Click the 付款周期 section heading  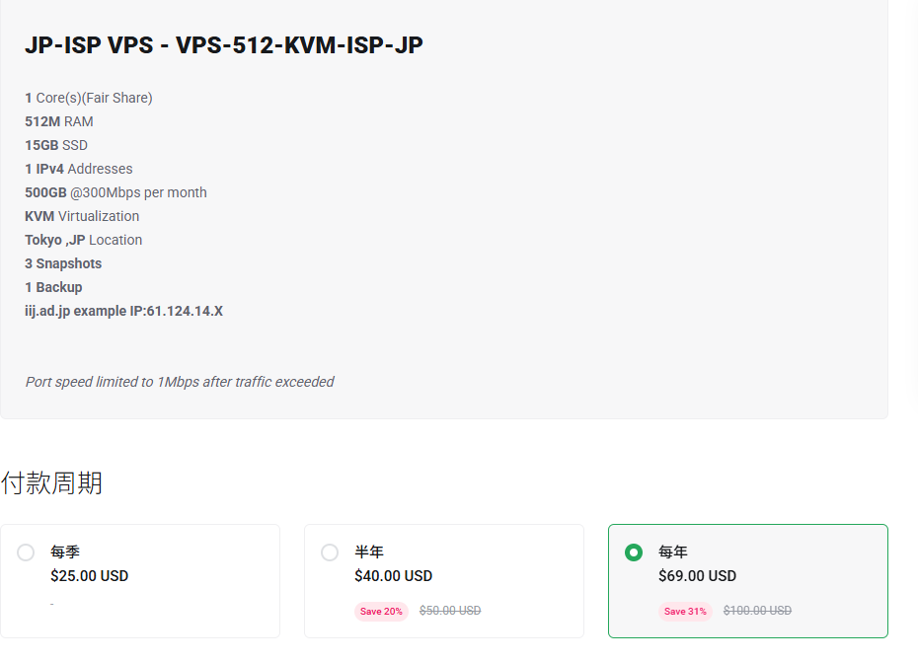(51, 483)
